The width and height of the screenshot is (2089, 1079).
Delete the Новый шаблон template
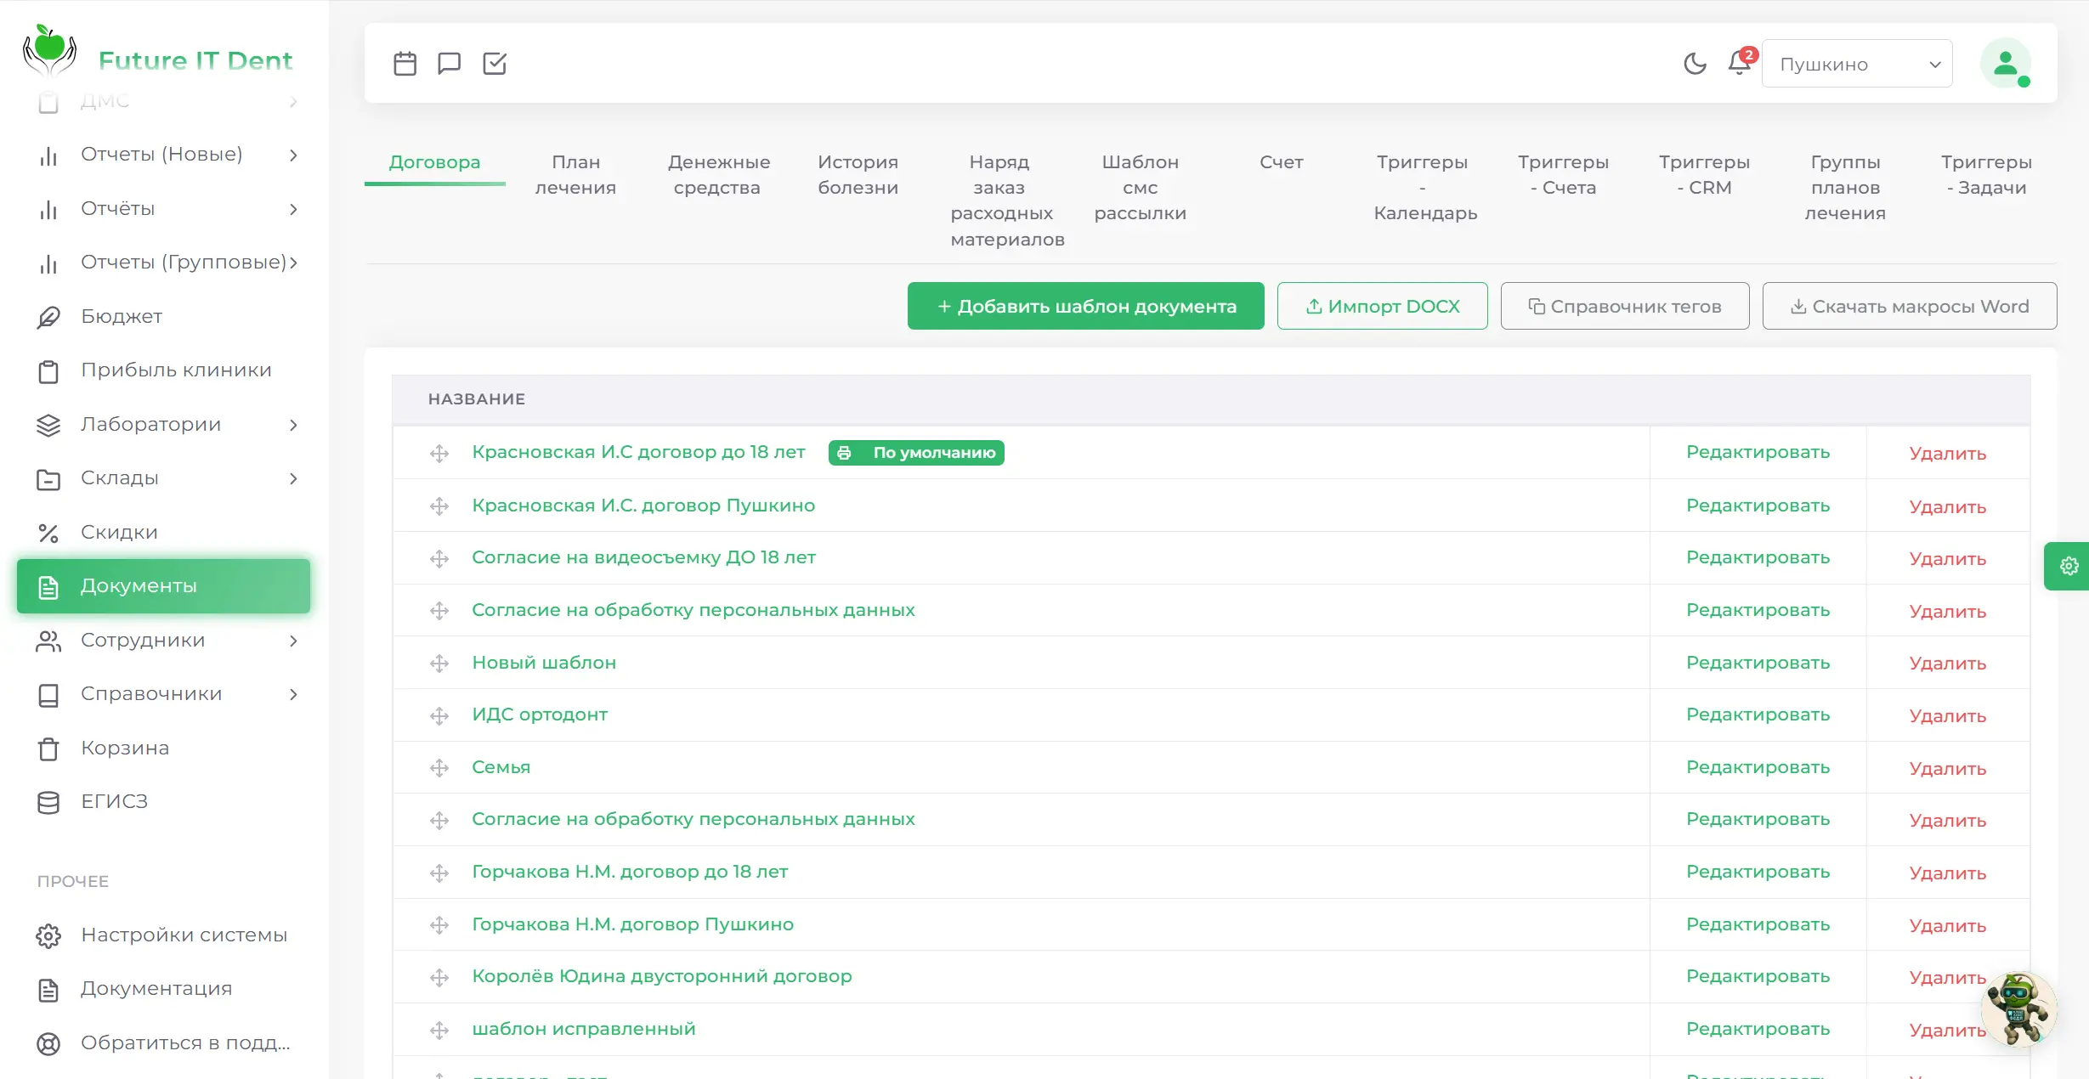pos(1947,664)
